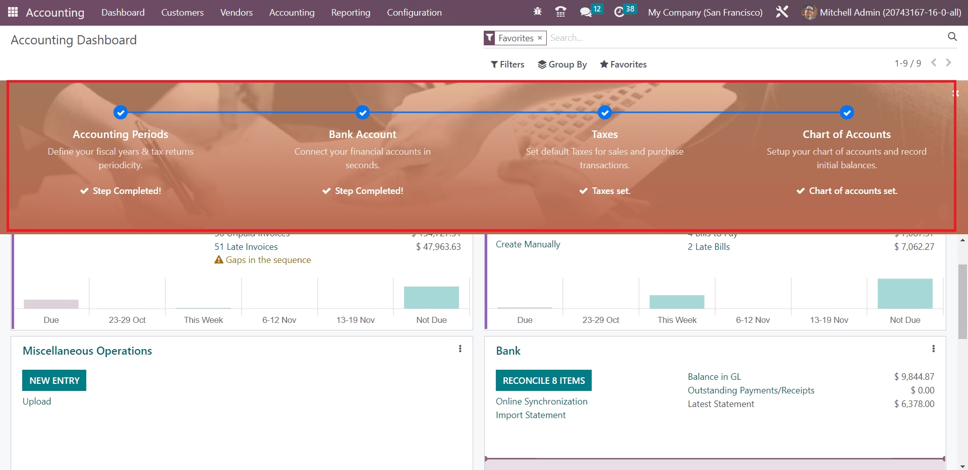
Task: Open the apps grid menu icon
Action: pos(13,12)
